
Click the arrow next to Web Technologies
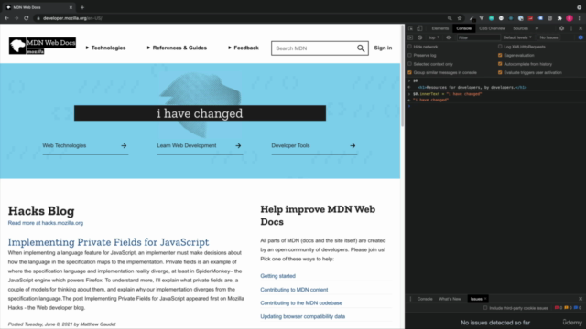pyautogui.click(x=124, y=146)
